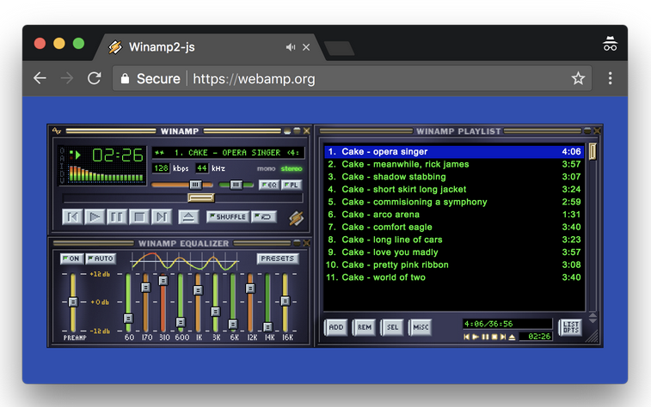Image resolution: width=651 pixels, height=407 pixels.
Task: Toggle the EQ window button
Action: (269, 185)
